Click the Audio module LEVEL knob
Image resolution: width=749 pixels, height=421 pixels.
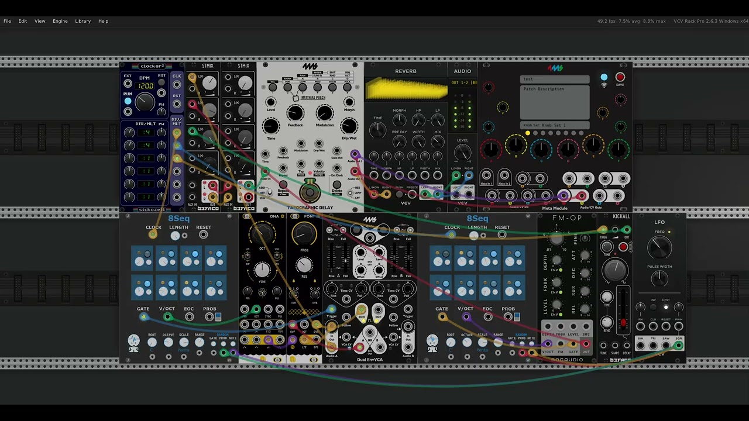(463, 153)
